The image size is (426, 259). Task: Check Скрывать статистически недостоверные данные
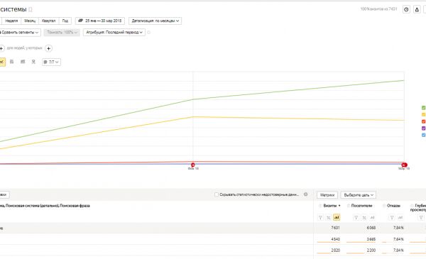217,194
